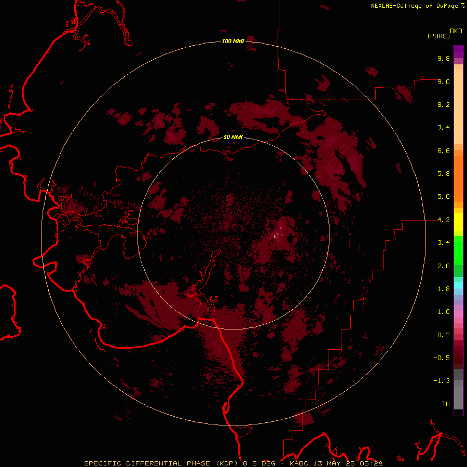Click the [PHAS] units label
467x467 pixels.
click(438, 36)
